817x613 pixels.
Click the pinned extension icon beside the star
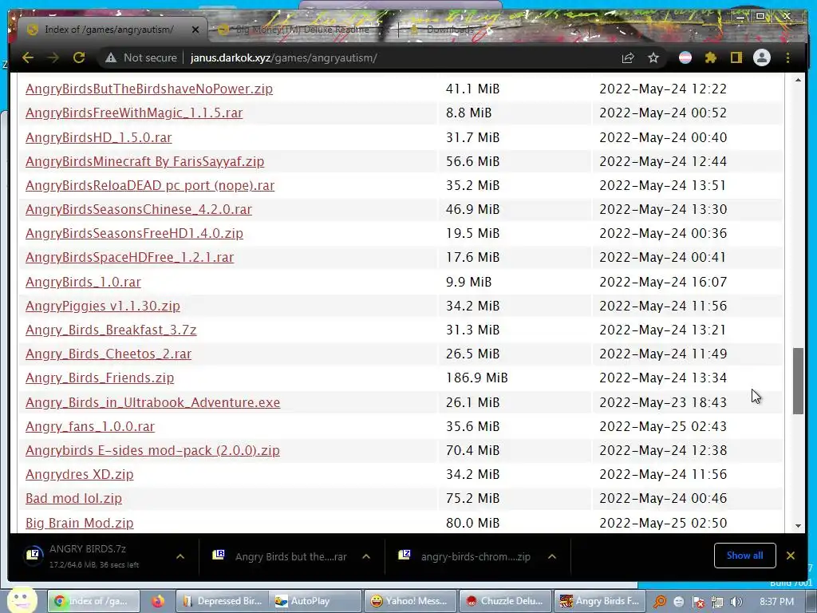685,57
